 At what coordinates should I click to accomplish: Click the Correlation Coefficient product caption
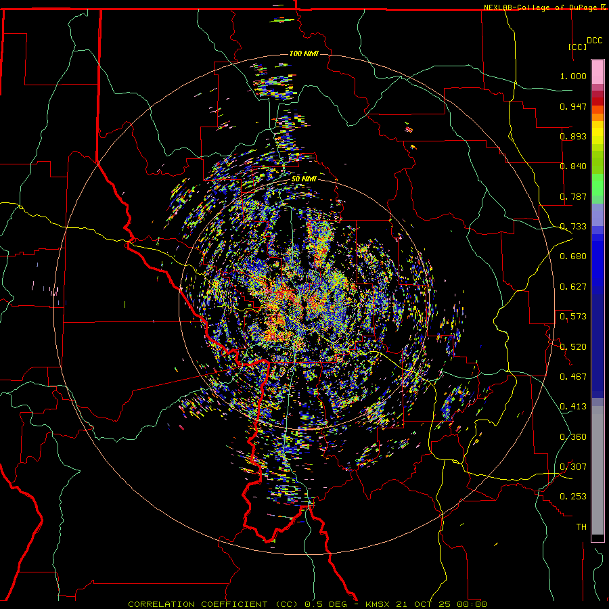307,604
